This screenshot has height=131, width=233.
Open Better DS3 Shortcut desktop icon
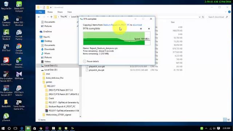pyautogui.click(x=19, y=21)
